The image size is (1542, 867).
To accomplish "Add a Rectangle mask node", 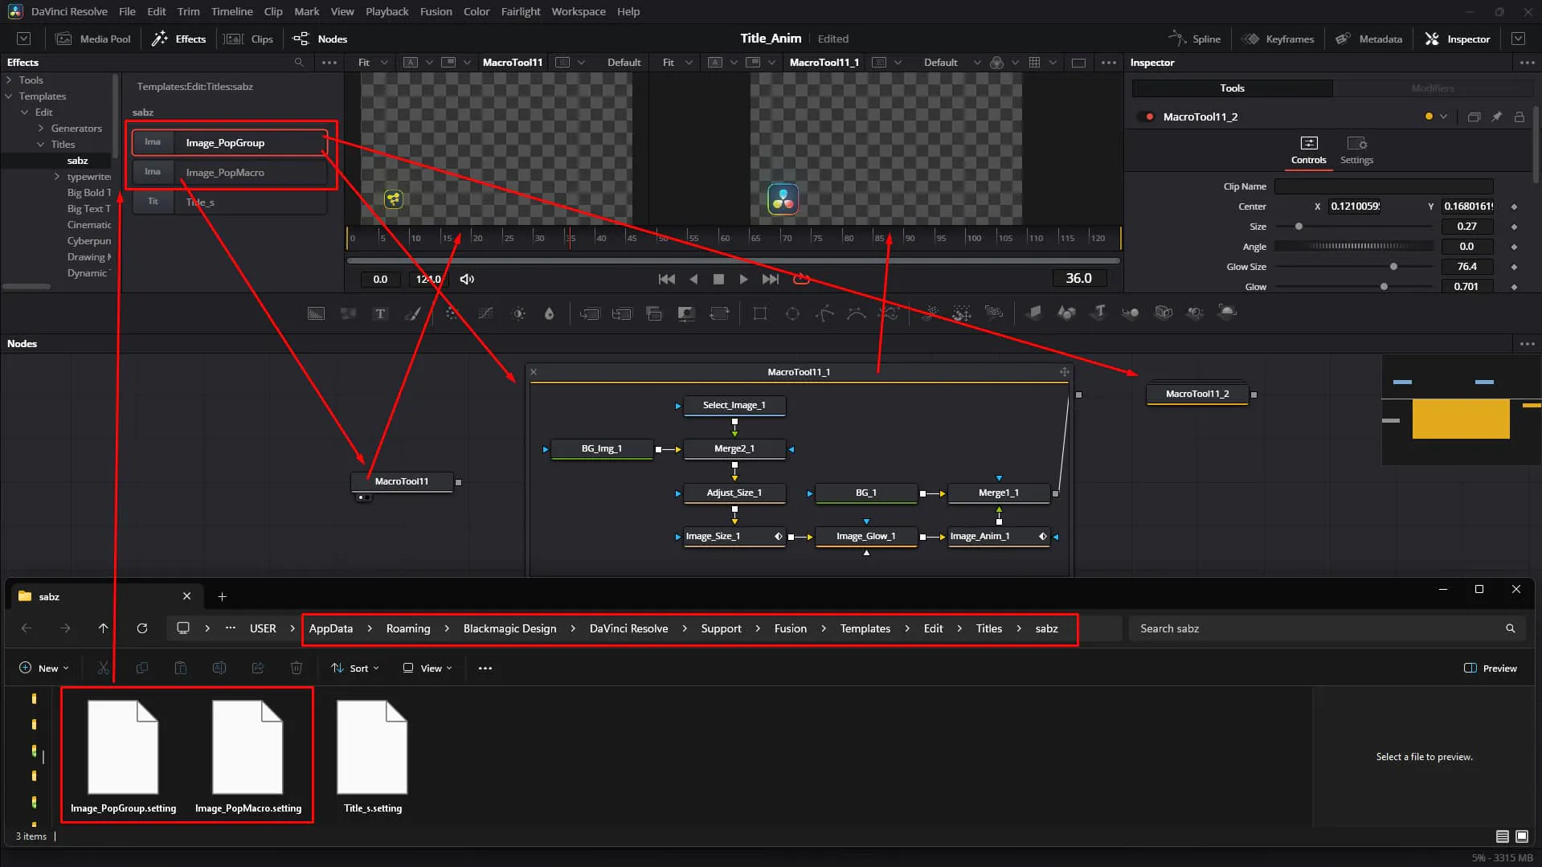I will click(760, 313).
